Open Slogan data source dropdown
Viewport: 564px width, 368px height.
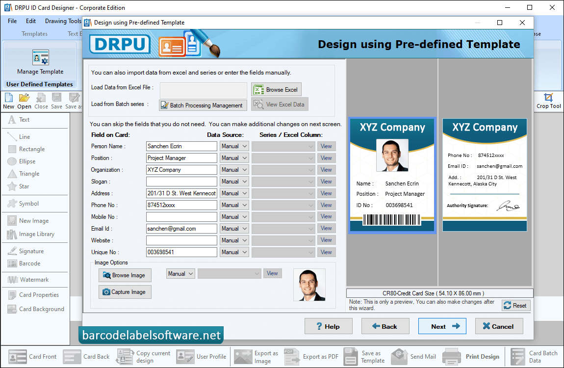pyautogui.click(x=234, y=182)
